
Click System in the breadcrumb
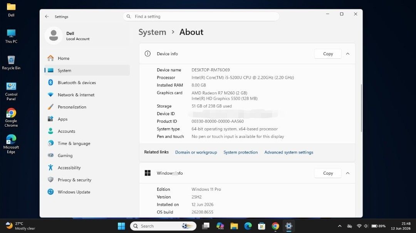click(152, 32)
